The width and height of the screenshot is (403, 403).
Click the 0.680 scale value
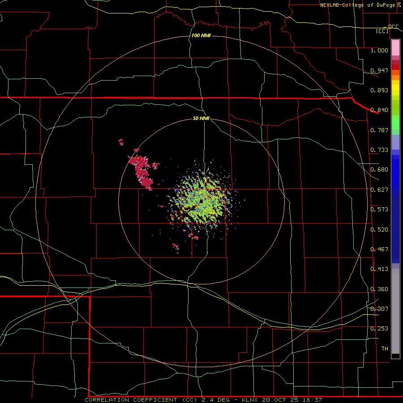379,170
